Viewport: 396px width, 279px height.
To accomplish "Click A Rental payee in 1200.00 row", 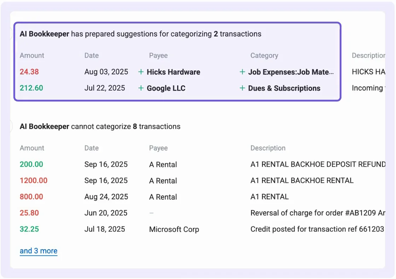I will point(163,181).
